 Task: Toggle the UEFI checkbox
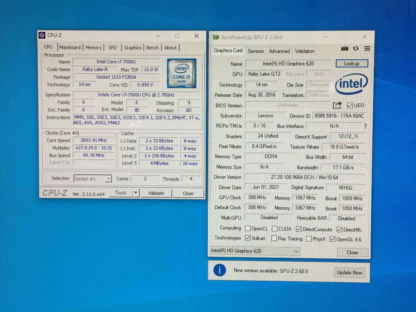point(349,105)
